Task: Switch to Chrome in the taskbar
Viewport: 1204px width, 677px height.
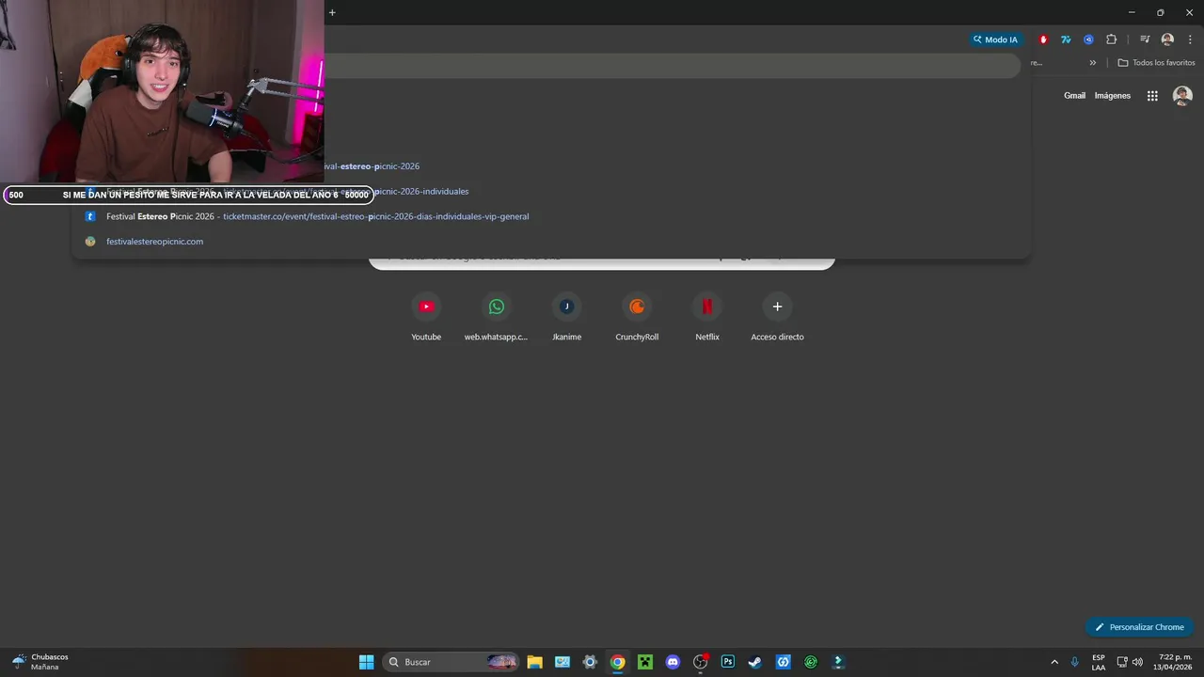Action: (x=617, y=662)
